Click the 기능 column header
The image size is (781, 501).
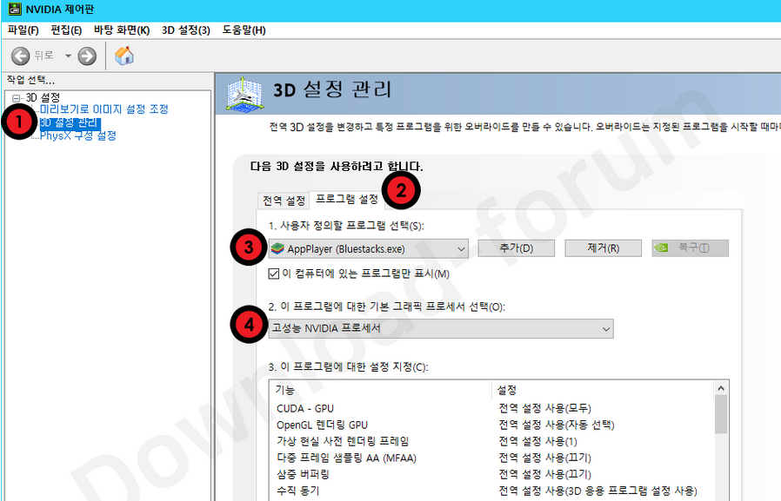[381, 390]
